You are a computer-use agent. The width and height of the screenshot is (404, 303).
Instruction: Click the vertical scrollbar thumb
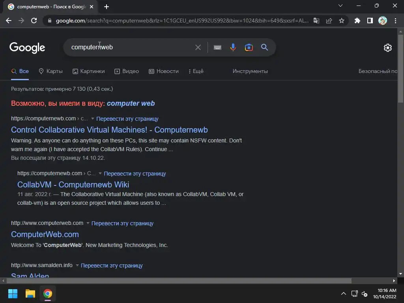click(400, 69)
